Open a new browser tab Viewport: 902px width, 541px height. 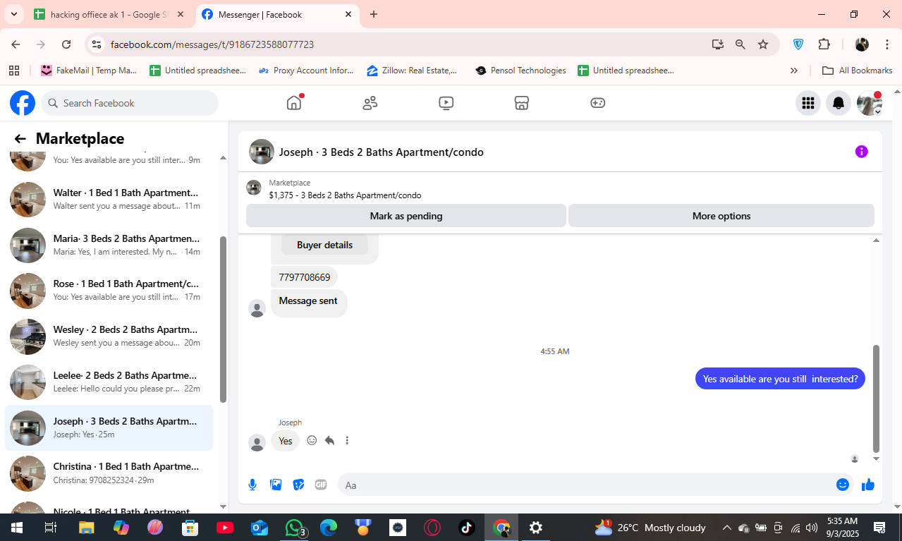click(374, 14)
